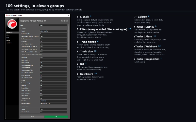
Task: Click the 'cTrader | Alerts' heading
Action: [143, 36]
